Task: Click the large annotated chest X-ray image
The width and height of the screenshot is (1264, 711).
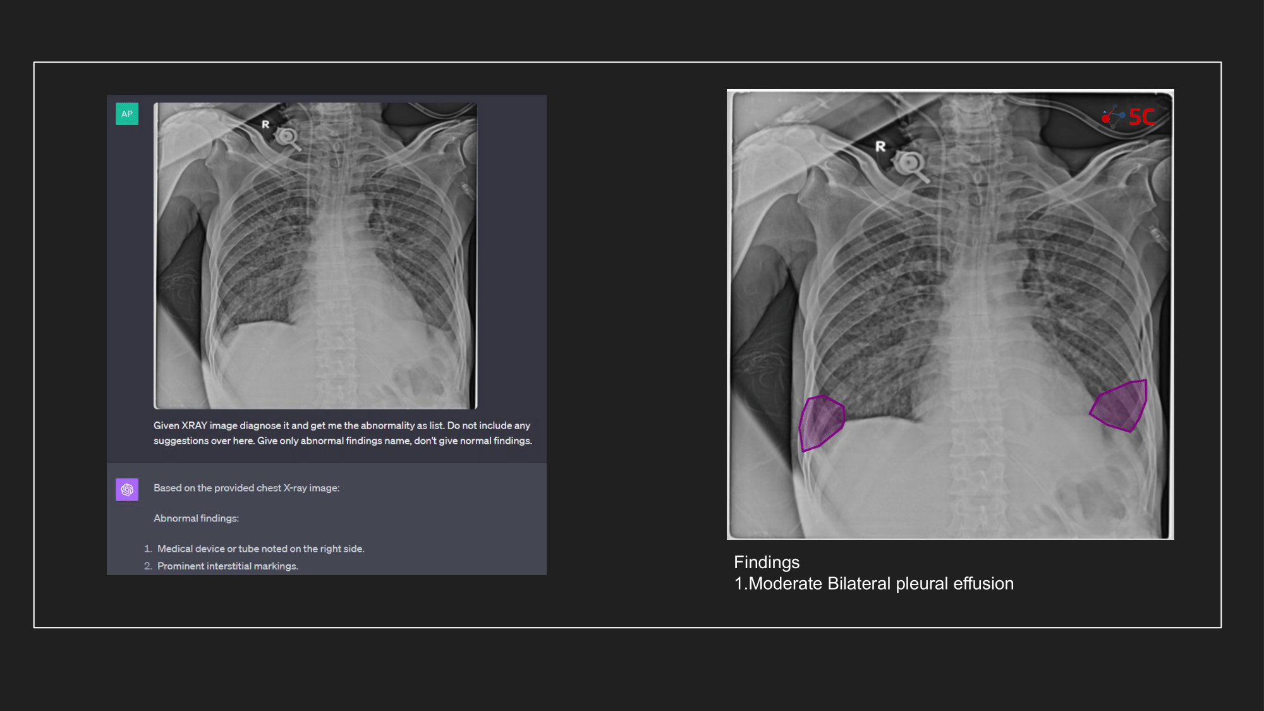Action: coord(950,314)
